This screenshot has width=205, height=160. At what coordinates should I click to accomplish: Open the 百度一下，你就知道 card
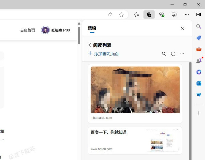[135, 141]
